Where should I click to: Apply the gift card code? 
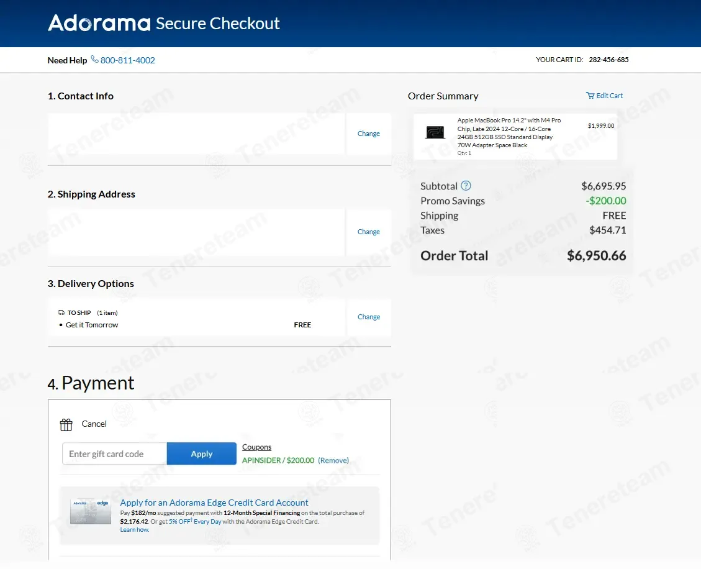tap(202, 453)
